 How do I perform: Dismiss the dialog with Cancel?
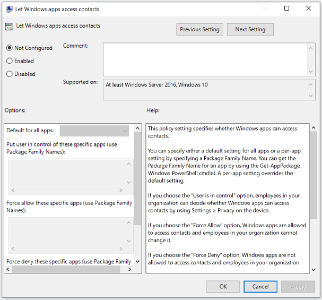tap(260, 286)
